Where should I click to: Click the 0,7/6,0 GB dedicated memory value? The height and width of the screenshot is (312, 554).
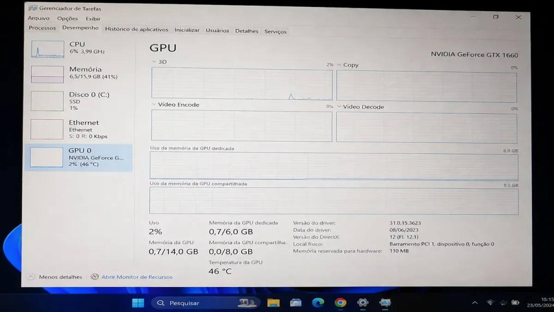click(x=231, y=232)
